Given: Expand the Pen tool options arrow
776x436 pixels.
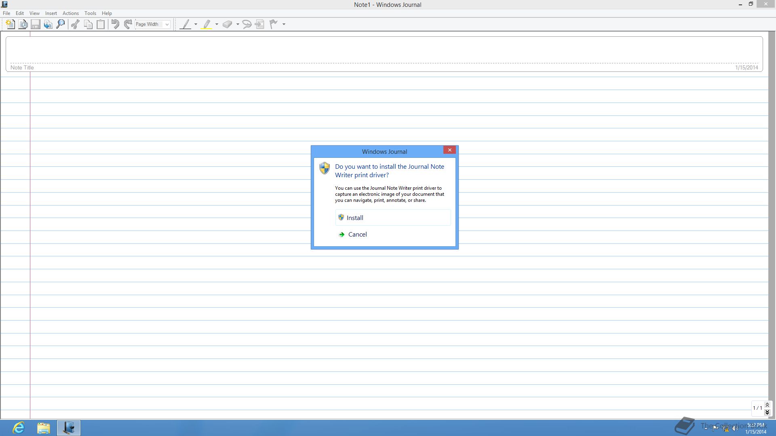Looking at the screenshot, I should (x=196, y=24).
